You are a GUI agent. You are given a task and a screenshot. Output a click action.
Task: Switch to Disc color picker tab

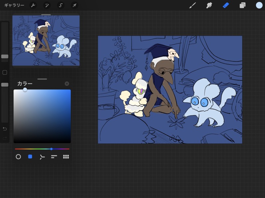(19, 157)
